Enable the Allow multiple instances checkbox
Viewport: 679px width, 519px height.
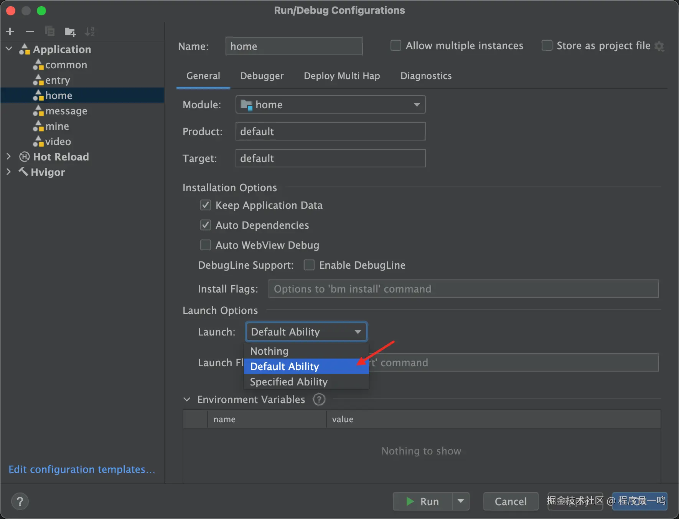(x=396, y=46)
